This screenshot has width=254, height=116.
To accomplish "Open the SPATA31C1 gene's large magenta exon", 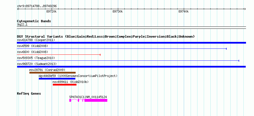I will [x=96, y=100].
